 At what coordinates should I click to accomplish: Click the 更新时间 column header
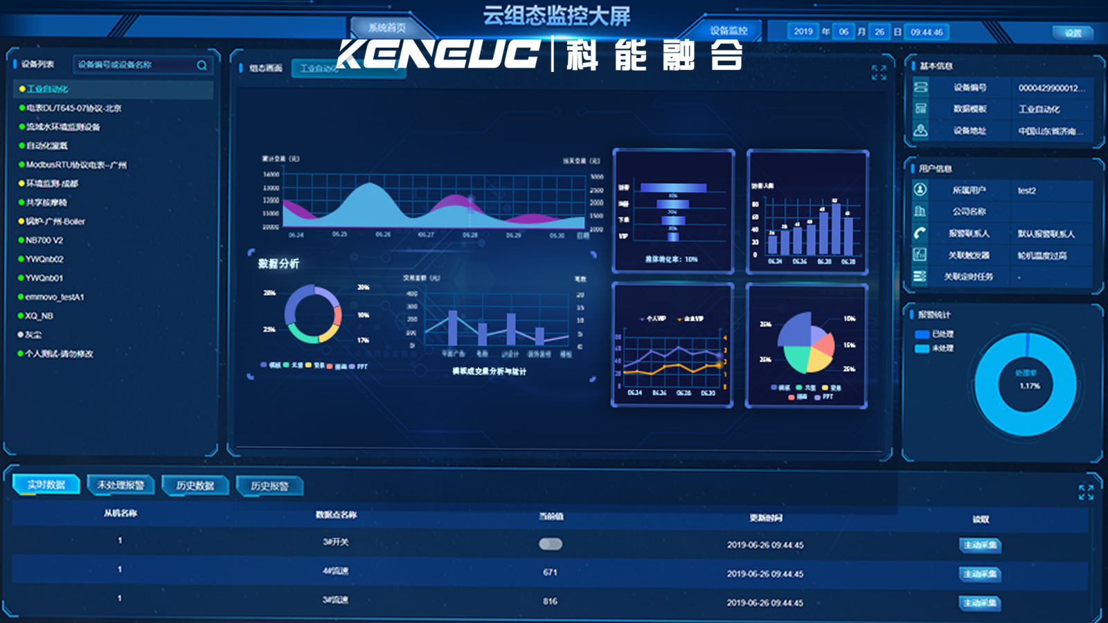click(x=766, y=518)
